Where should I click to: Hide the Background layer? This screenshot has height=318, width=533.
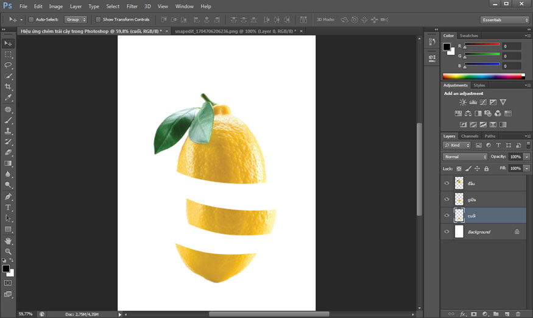(x=447, y=231)
